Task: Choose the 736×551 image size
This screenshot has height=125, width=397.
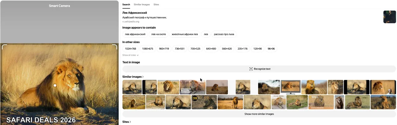Action: click(x=180, y=49)
